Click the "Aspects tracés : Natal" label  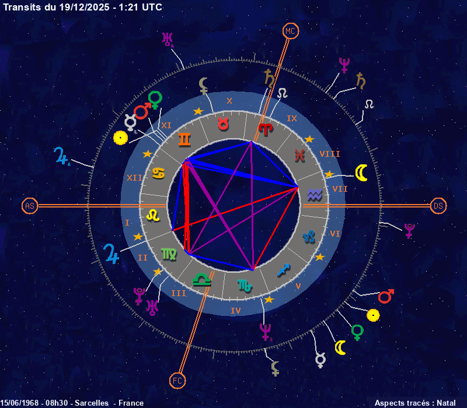point(415,403)
